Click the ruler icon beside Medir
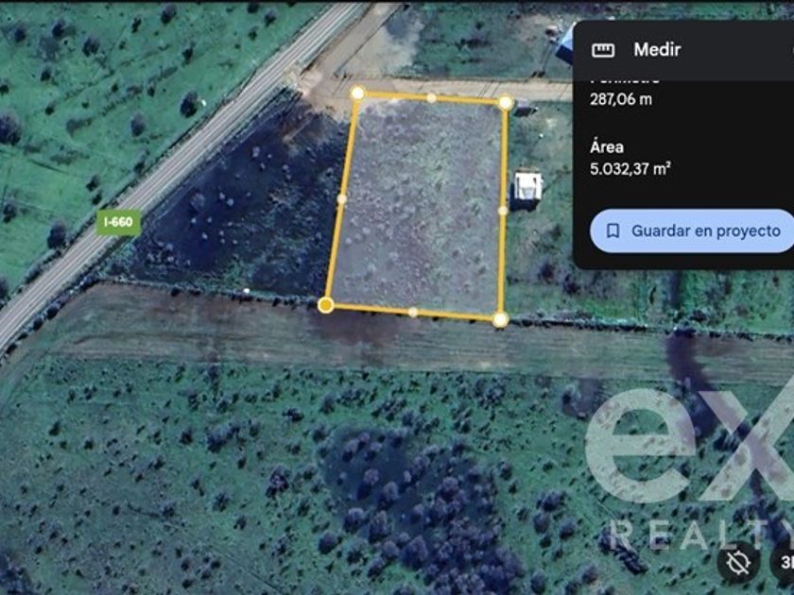This screenshot has height=595, width=794. coord(603,49)
